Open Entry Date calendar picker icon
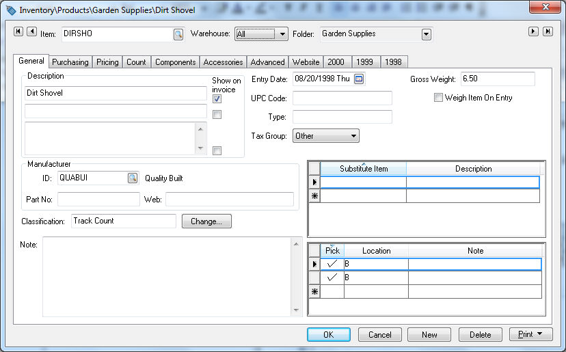 (359, 79)
